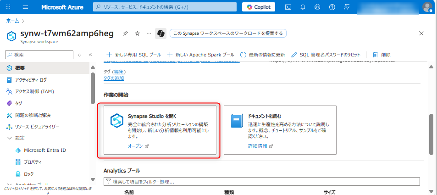Viewport: 437px width, 195px height.
Task: Click the Synapse Studio を開く card icon
Action: click(117, 121)
